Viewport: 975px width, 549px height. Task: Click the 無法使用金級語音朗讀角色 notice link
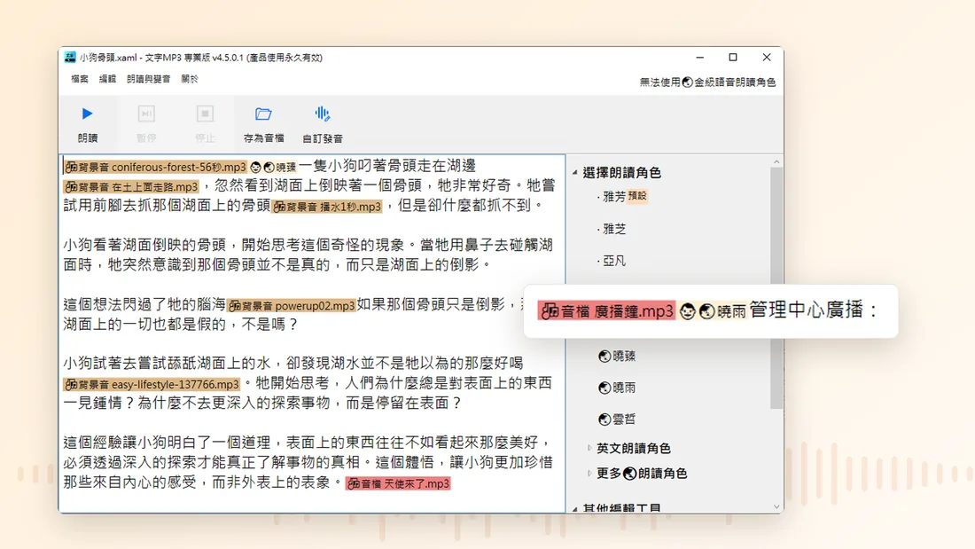(x=707, y=82)
